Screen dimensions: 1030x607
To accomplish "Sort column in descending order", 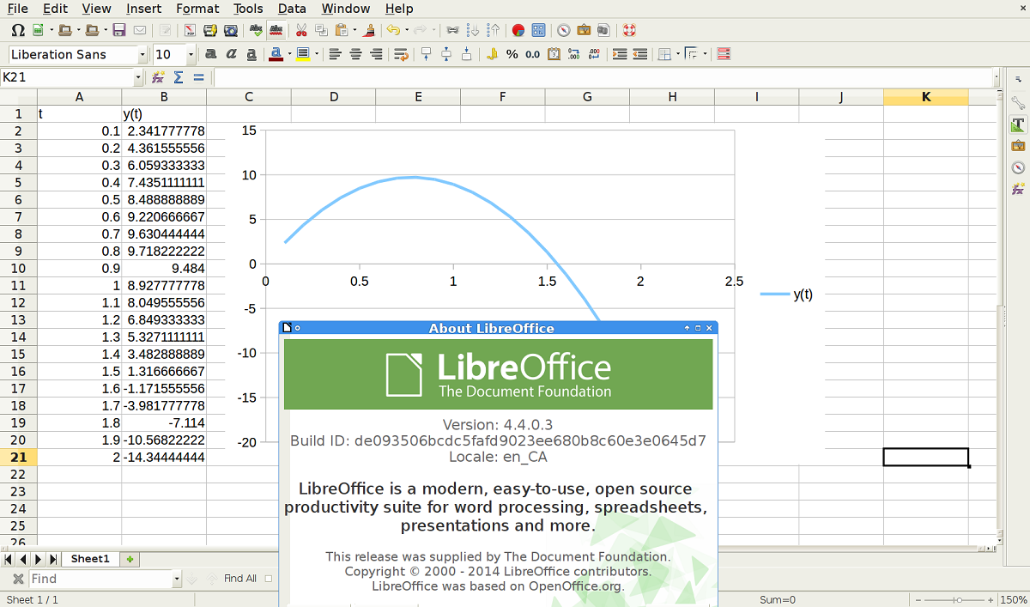I will tap(494, 30).
